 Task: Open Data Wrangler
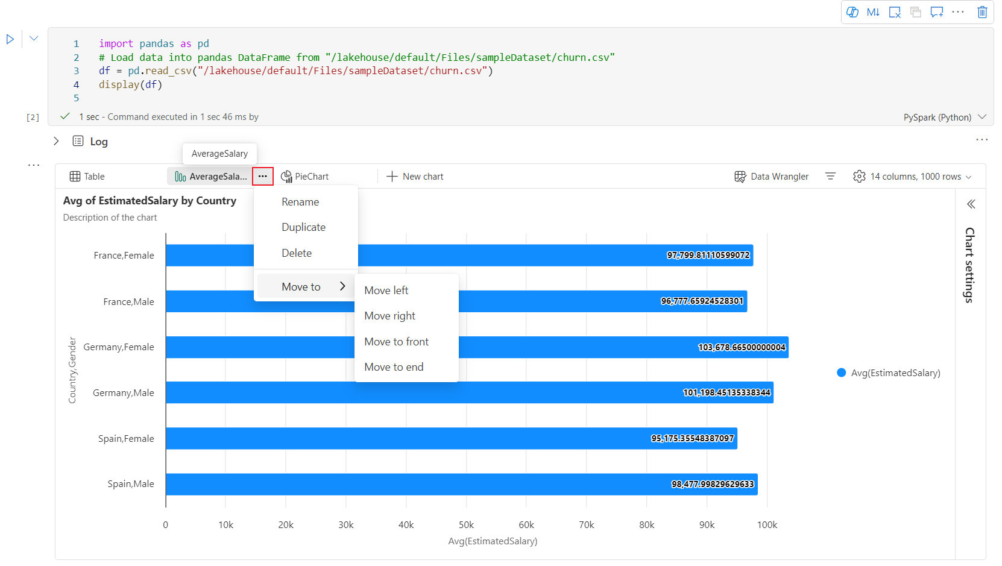point(771,177)
